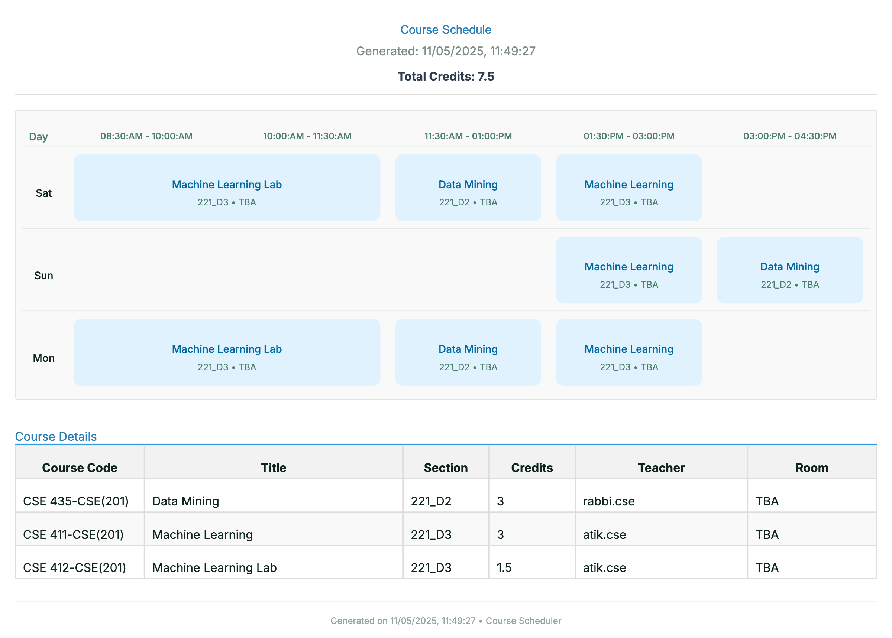Image resolution: width=892 pixels, height=638 pixels.
Task: Select Monday's Machine Learning block
Action: (628, 352)
